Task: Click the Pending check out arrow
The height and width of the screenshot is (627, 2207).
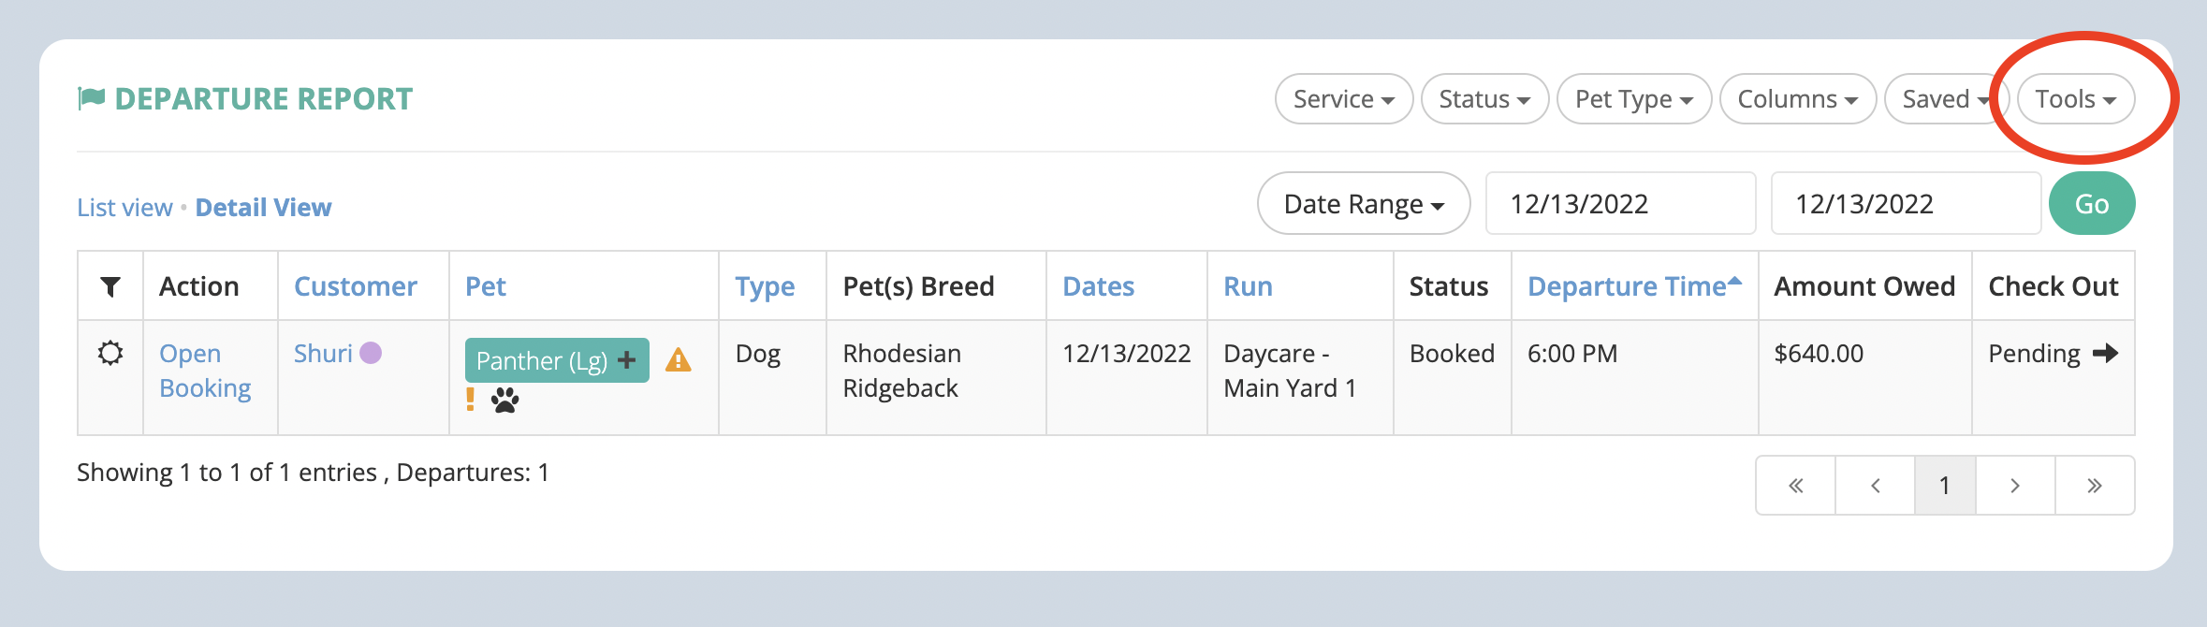Action: [x=2106, y=353]
